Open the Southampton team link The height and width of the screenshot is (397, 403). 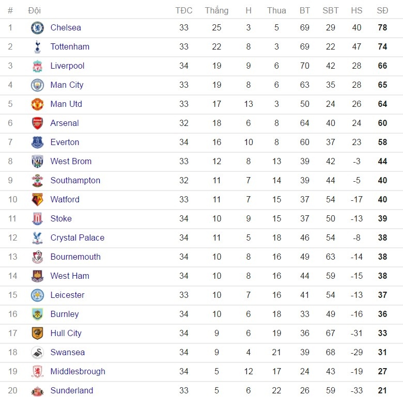pyautogui.click(x=75, y=181)
